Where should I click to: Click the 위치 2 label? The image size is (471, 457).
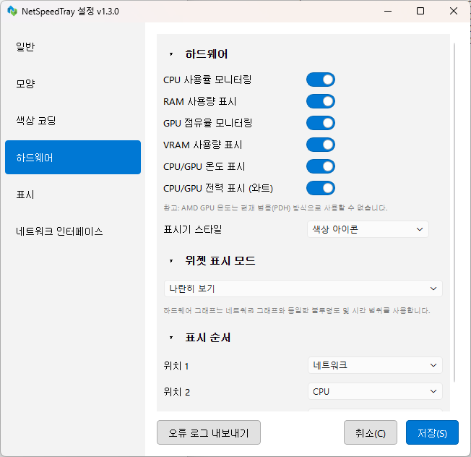(x=176, y=392)
